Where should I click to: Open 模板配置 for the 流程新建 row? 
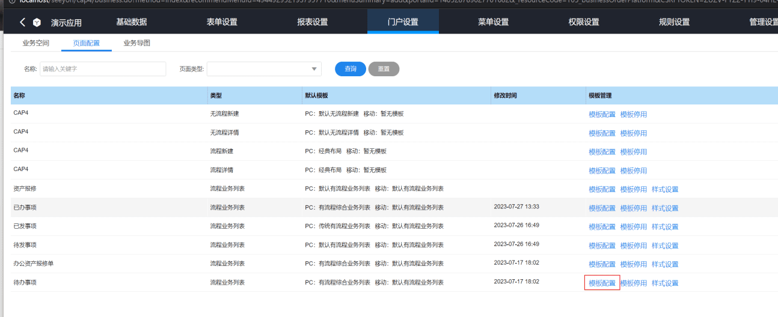click(602, 152)
